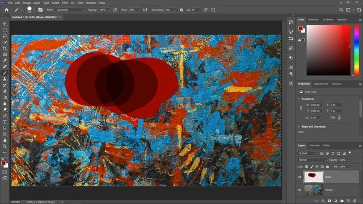Switch to the Swatches tab
This screenshot has width=363, height=204.
coord(313,20)
